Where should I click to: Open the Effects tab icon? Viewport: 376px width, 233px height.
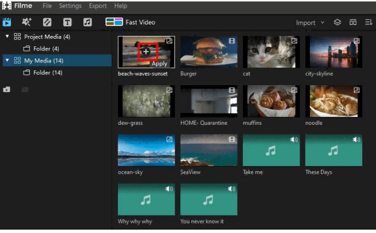tap(27, 22)
